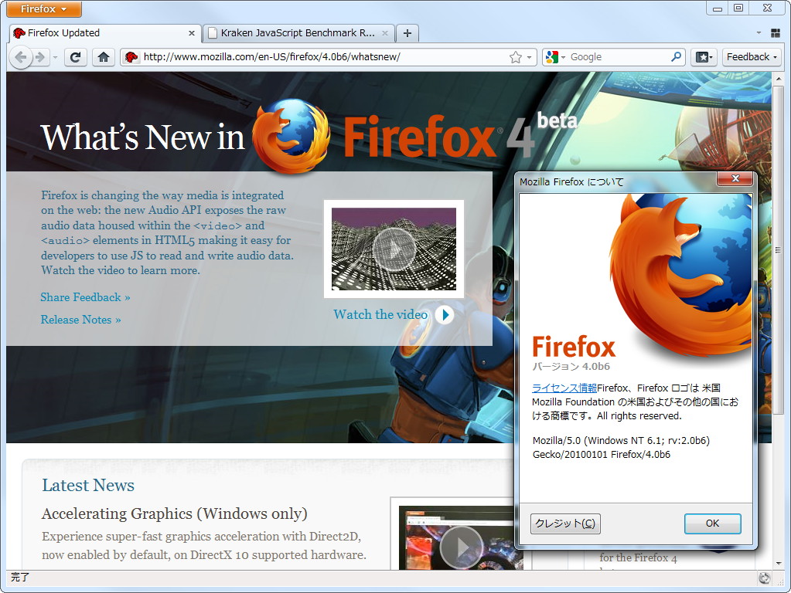Viewport: 791px width, 593px height.
Task: Click the クレジット credits button
Action: 565,524
